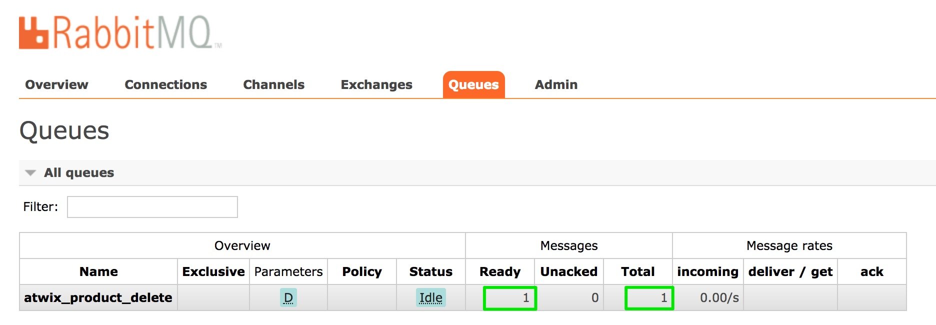Sort queues by Total messages
The width and height of the screenshot is (936, 325).
tap(638, 271)
